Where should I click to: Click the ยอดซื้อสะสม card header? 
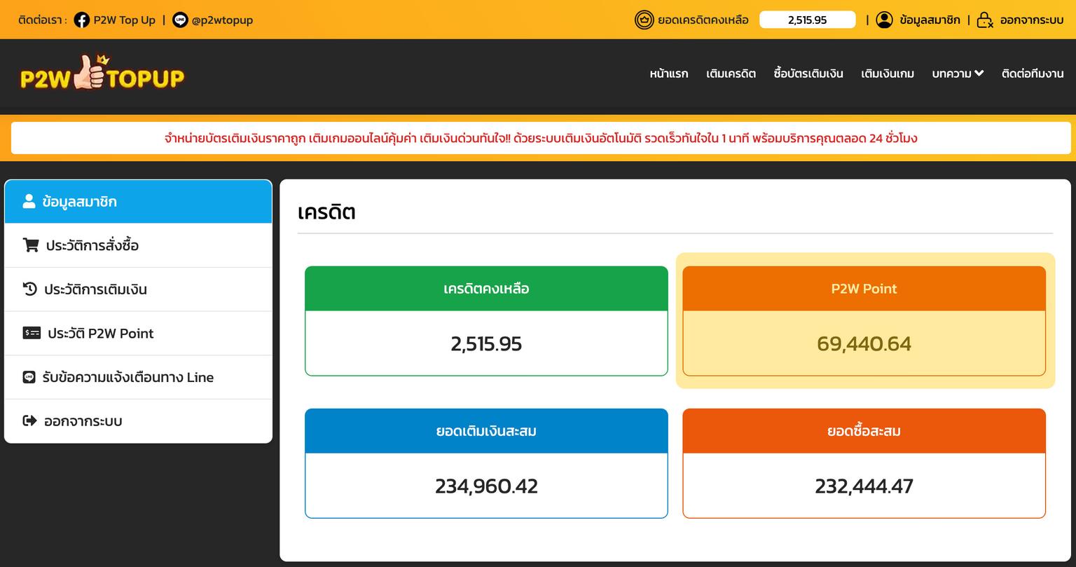point(864,431)
